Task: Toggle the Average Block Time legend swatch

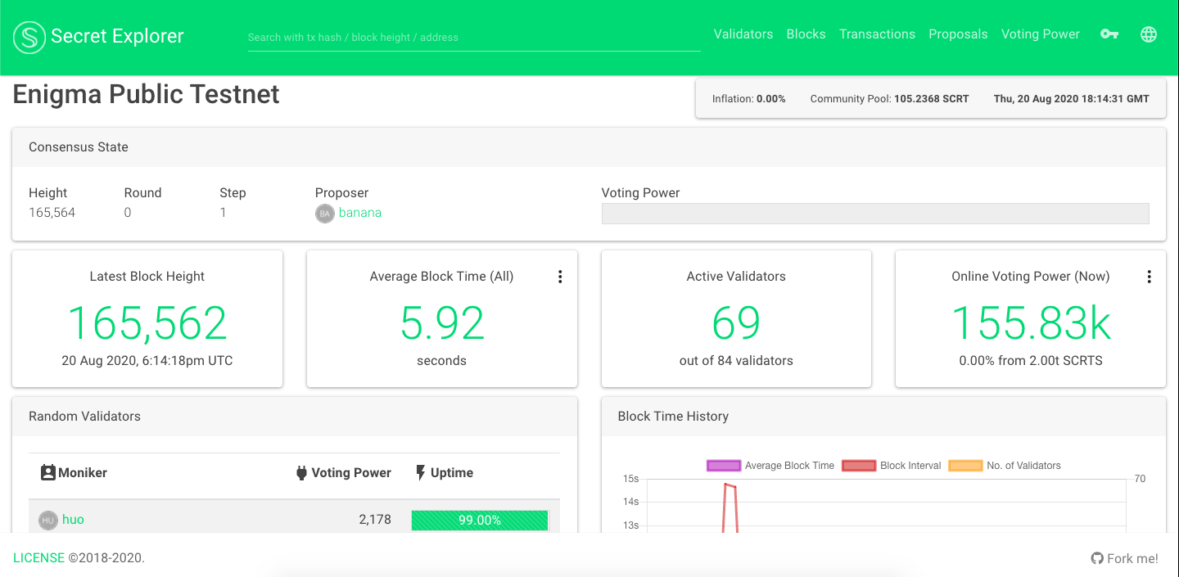Action: click(x=724, y=466)
